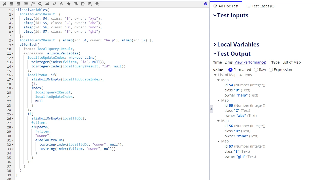The height and width of the screenshot is (180, 319).
Task: Place cursor on a!isNullOrEmpty in line 17
Action: point(46,79)
